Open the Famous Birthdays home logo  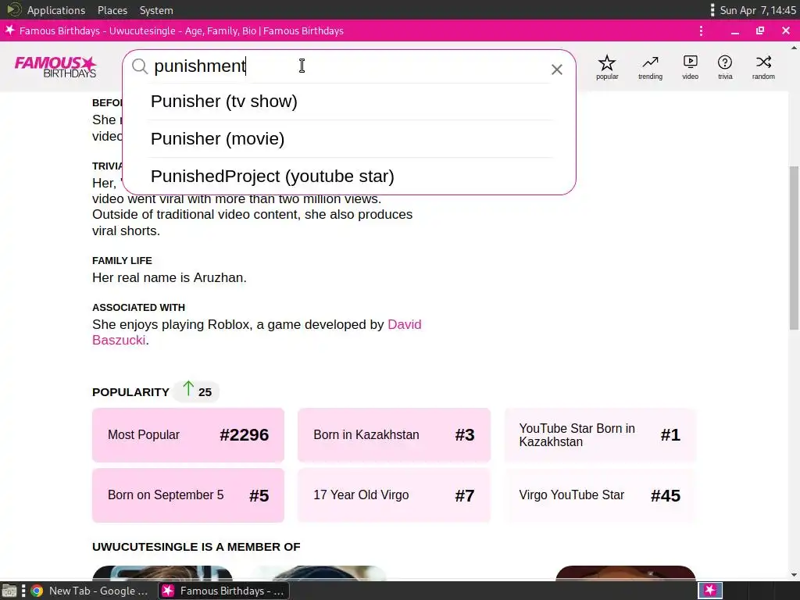click(55, 67)
